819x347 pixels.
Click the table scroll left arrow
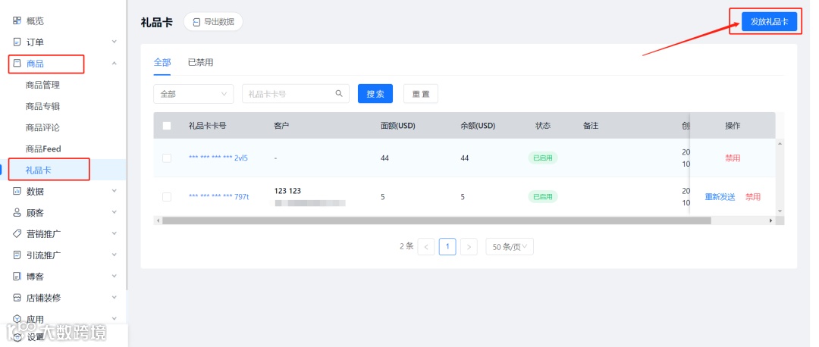(157, 220)
